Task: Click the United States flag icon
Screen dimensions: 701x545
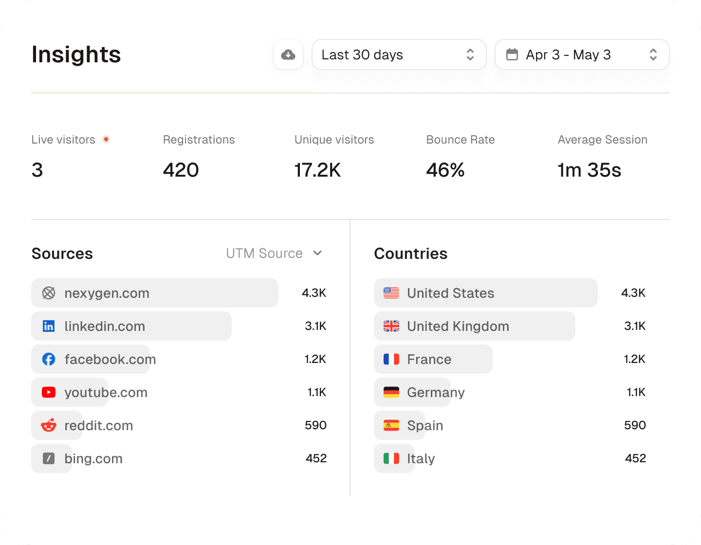Action: [x=391, y=293]
